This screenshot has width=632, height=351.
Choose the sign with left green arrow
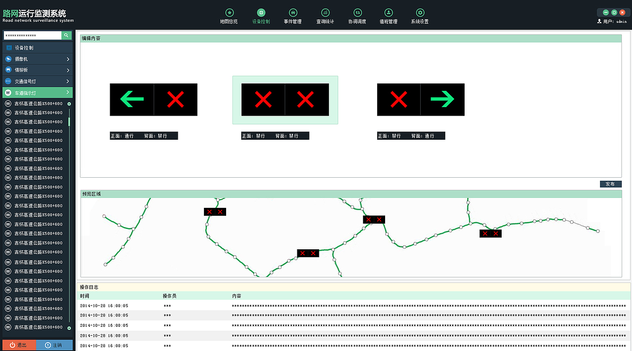(154, 100)
